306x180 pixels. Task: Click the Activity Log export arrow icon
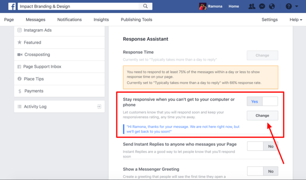click(x=99, y=106)
